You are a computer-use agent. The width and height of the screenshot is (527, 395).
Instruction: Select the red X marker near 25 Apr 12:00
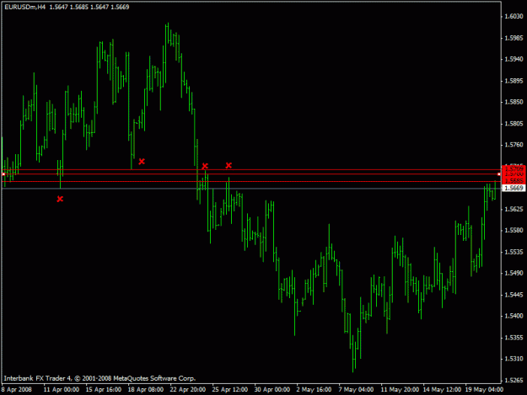tap(229, 165)
